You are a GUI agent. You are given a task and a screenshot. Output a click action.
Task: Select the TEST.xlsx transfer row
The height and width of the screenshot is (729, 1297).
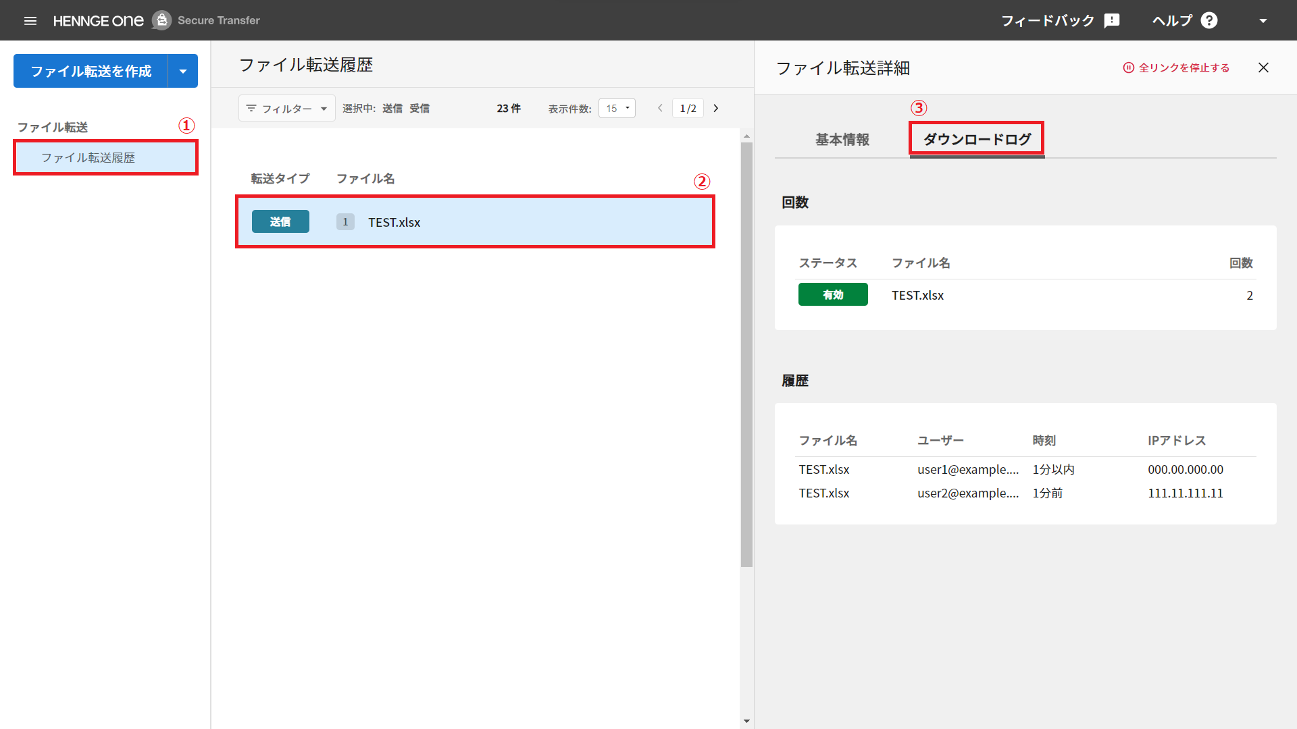pyautogui.click(x=475, y=222)
